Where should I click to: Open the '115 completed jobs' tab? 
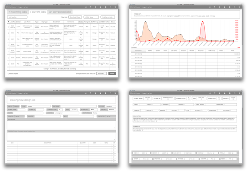point(59,13)
